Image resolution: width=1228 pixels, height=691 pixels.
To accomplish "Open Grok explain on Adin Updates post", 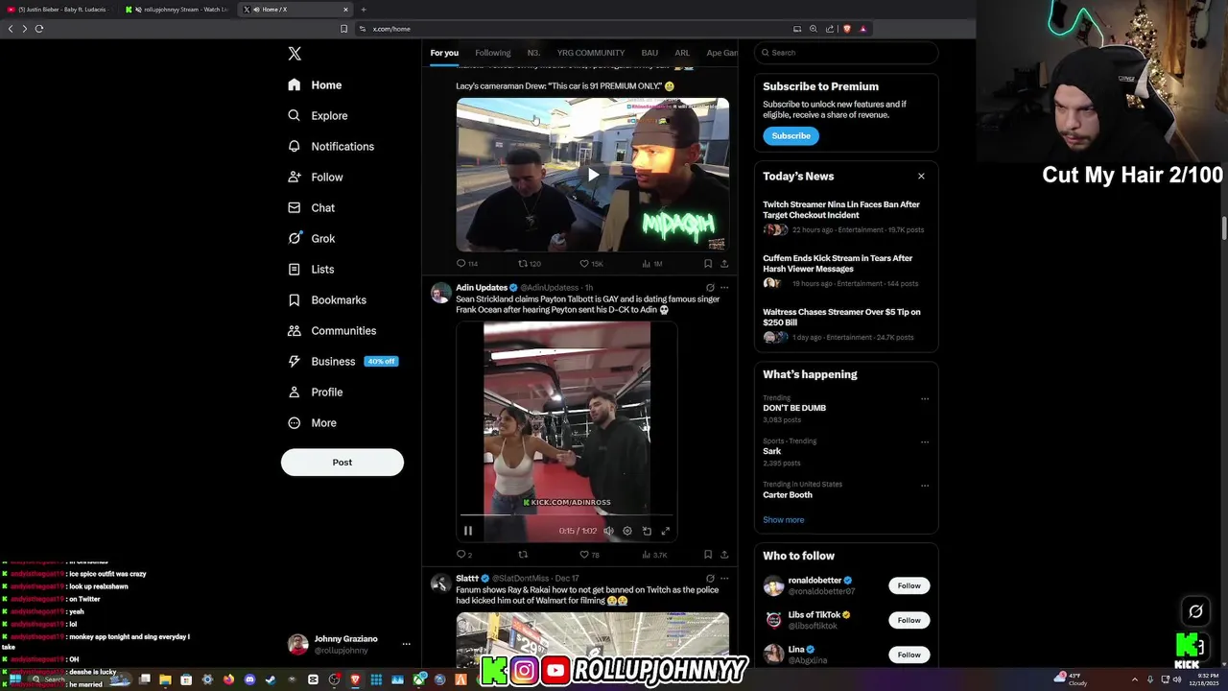I will click(710, 288).
